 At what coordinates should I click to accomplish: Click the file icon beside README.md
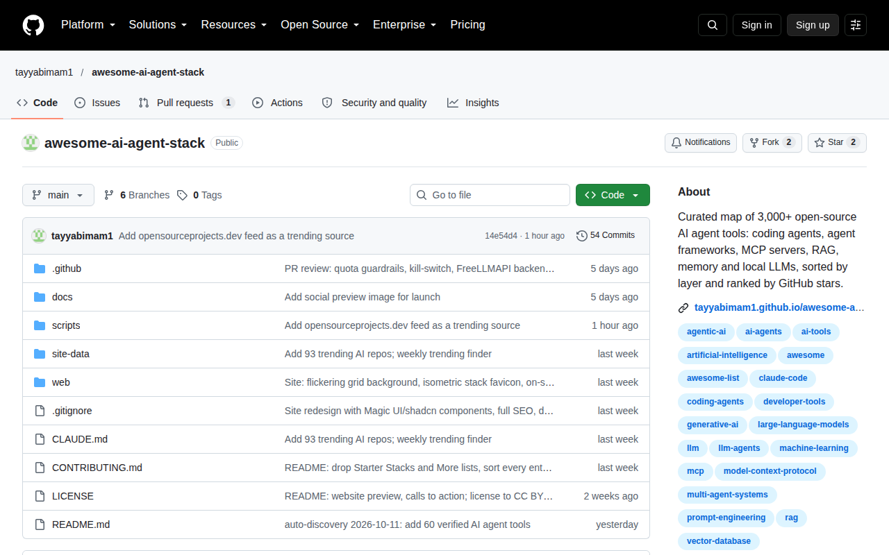(40, 524)
